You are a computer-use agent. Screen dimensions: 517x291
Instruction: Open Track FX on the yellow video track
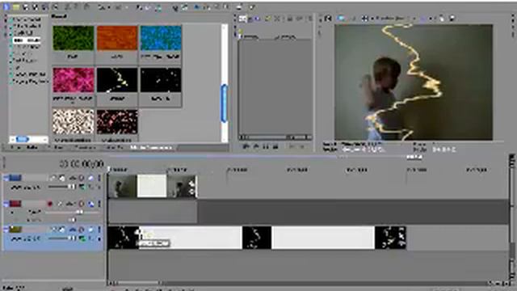coord(62,230)
